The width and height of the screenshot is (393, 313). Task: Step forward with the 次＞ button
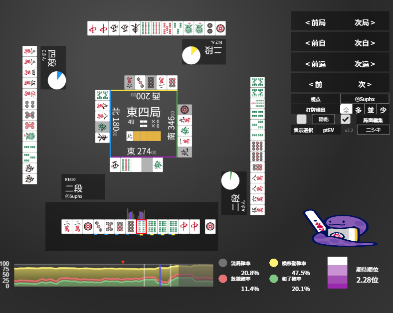tap(365, 85)
